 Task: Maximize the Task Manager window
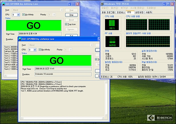[168, 4]
